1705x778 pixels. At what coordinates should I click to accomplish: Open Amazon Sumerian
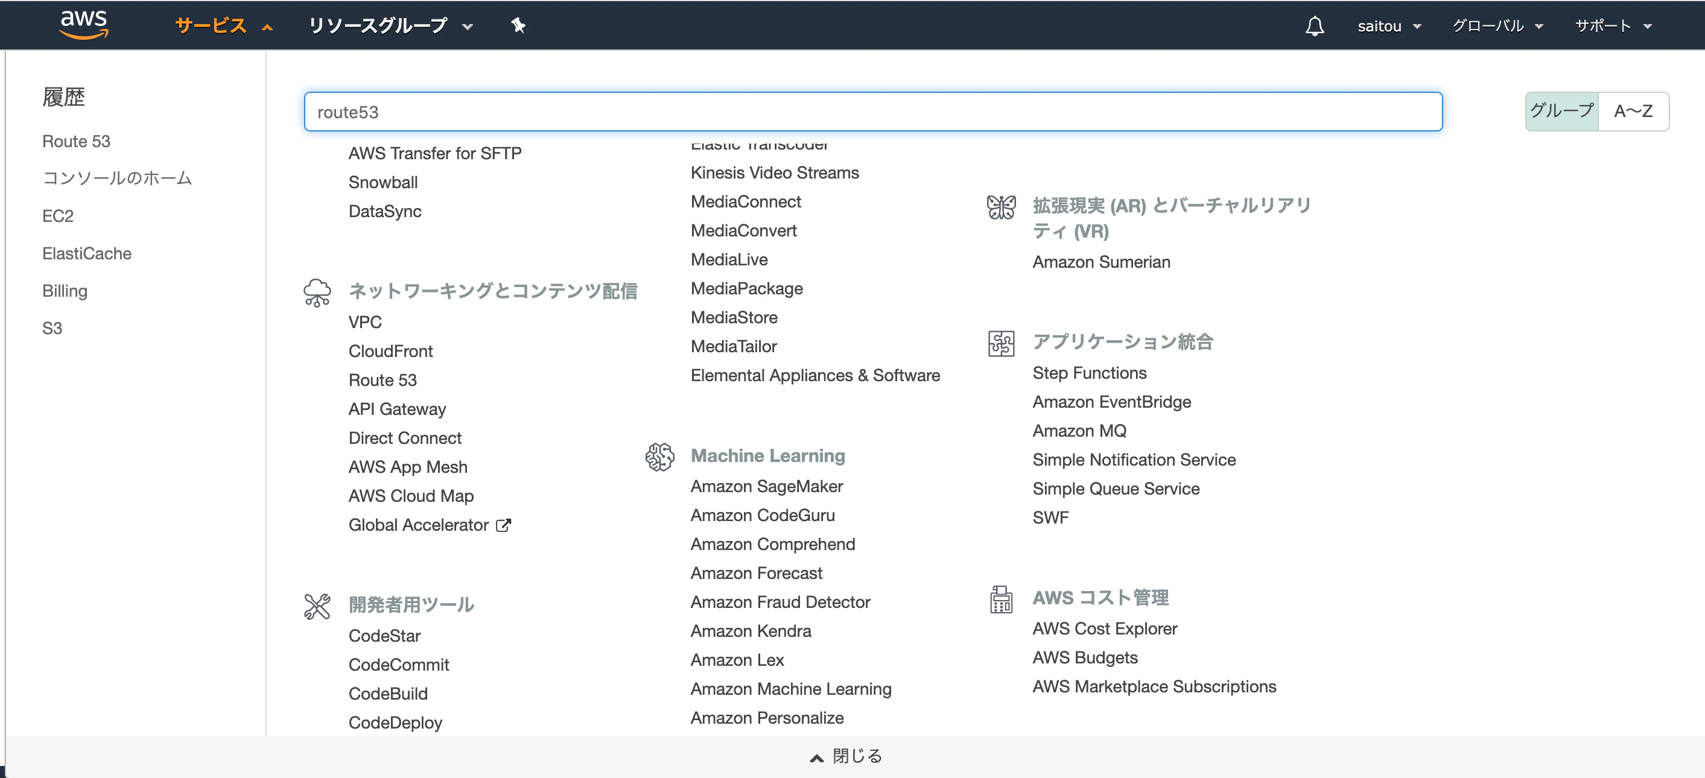pos(1101,262)
